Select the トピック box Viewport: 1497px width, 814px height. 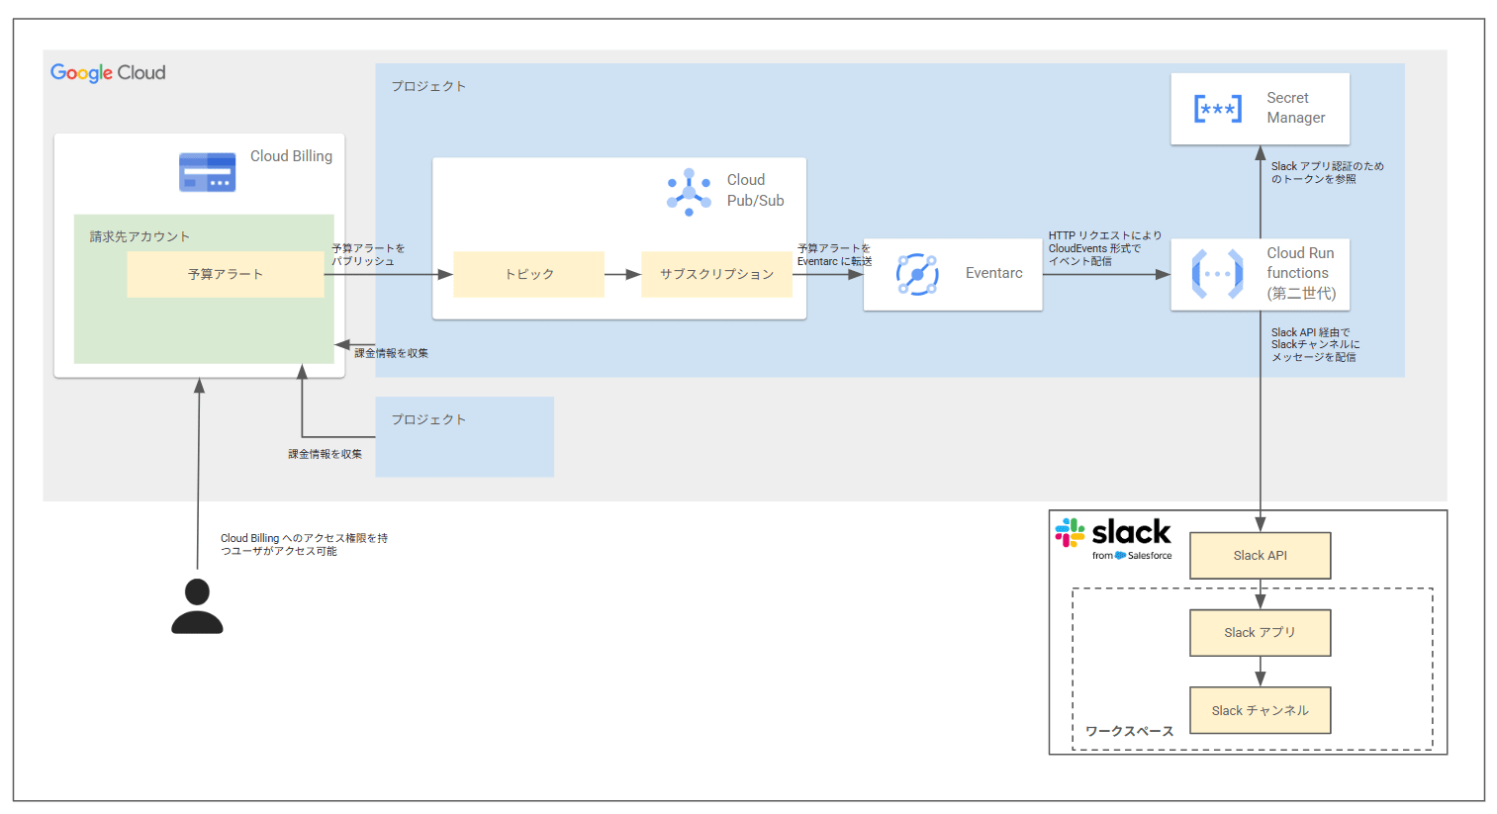pos(529,274)
